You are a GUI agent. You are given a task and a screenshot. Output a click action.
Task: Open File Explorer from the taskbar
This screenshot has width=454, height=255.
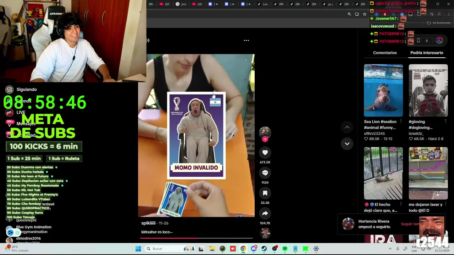[x=212, y=249]
